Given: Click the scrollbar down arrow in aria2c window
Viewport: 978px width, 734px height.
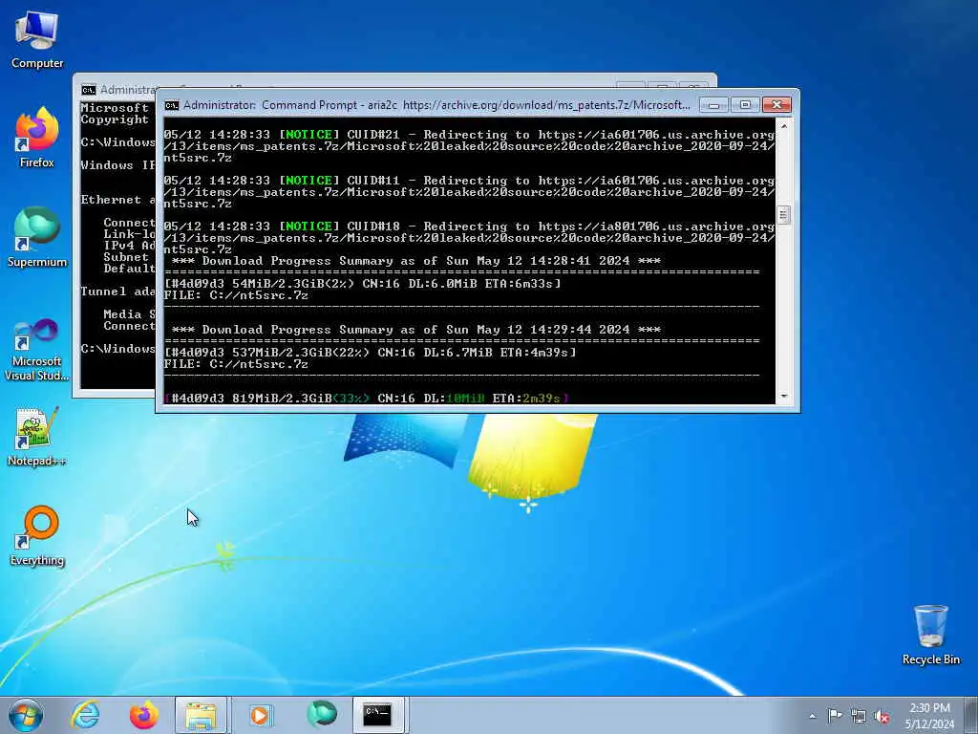Looking at the screenshot, I should click(783, 397).
